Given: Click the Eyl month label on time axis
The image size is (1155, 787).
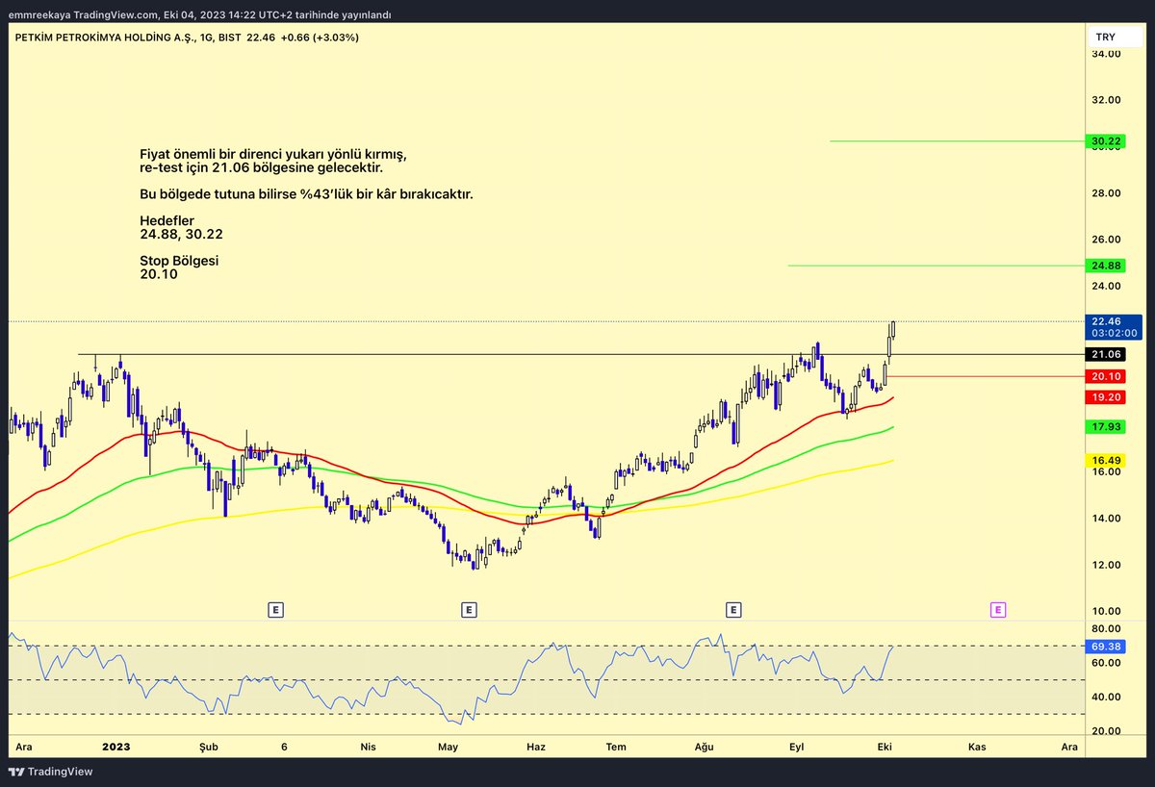Looking at the screenshot, I should click(x=796, y=747).
